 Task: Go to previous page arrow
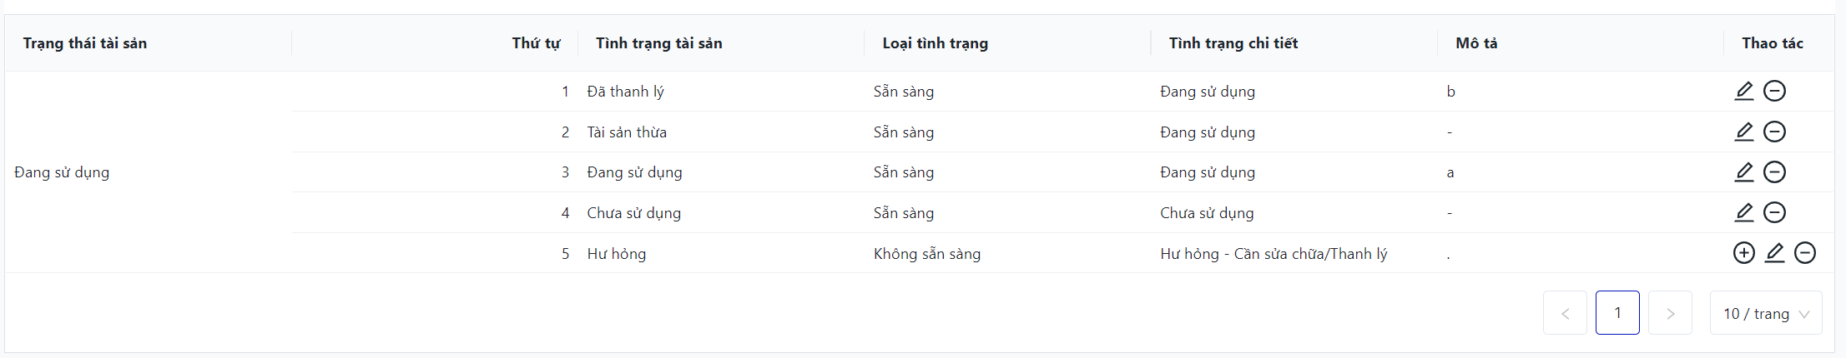1565,313
